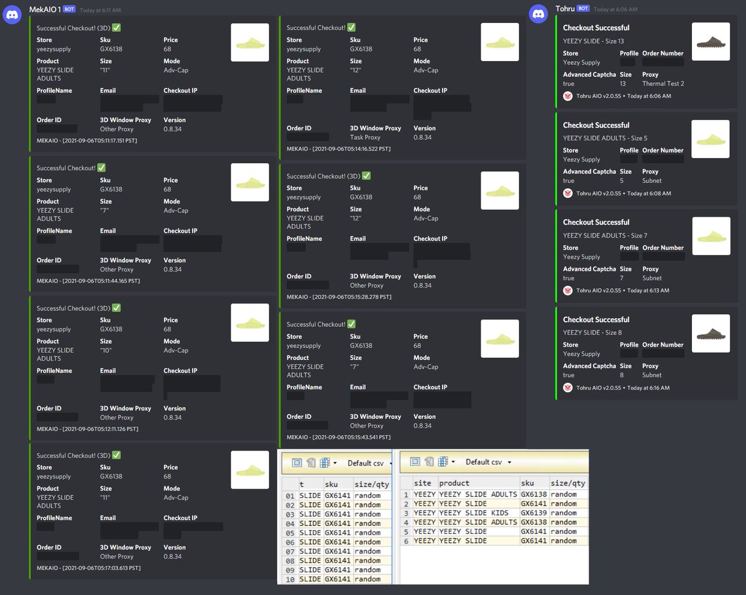The height and width of the screenshot is (595, 746).
Task: Click Tohru AIO footer icon dated 6:06 AM
Action: click(568, 96)
